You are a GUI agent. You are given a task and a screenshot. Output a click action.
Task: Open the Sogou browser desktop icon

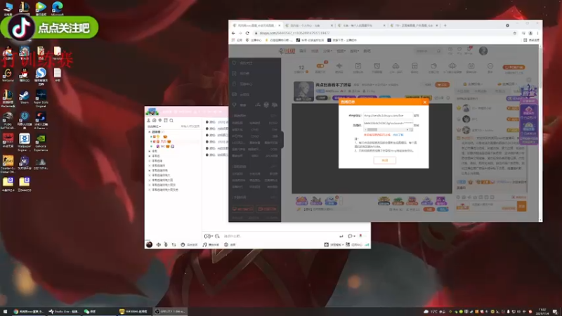[x=41, y=76]
